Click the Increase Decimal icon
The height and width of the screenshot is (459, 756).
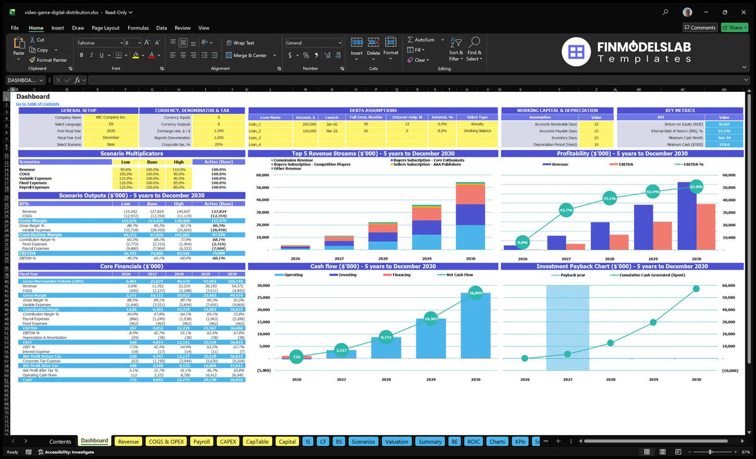[x=327, y=55]
